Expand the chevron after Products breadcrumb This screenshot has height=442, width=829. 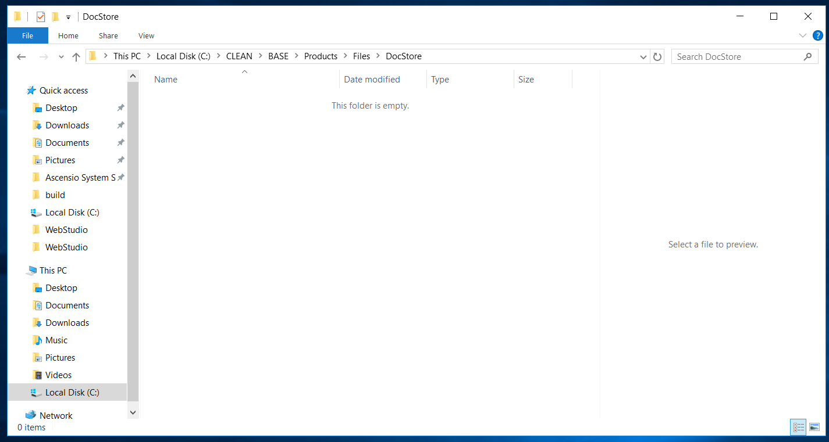click(346, 56)
